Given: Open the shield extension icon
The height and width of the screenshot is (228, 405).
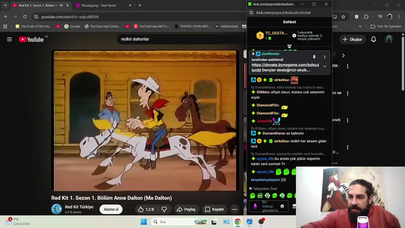Looking at the screenshot, I should coord(357,17).
